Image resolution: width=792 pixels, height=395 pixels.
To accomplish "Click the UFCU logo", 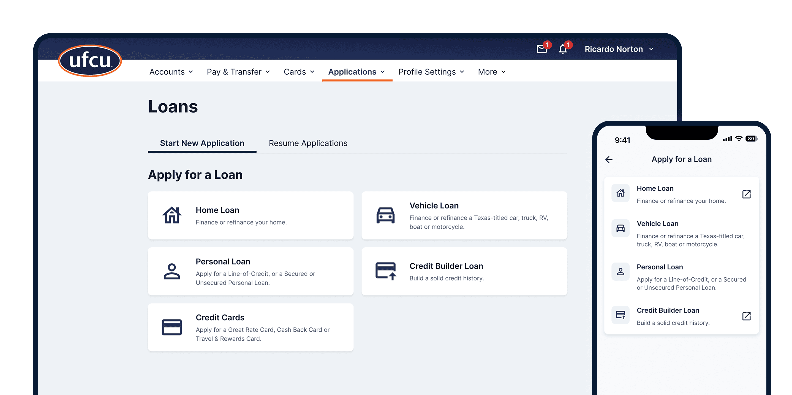I will click(90, 60).
